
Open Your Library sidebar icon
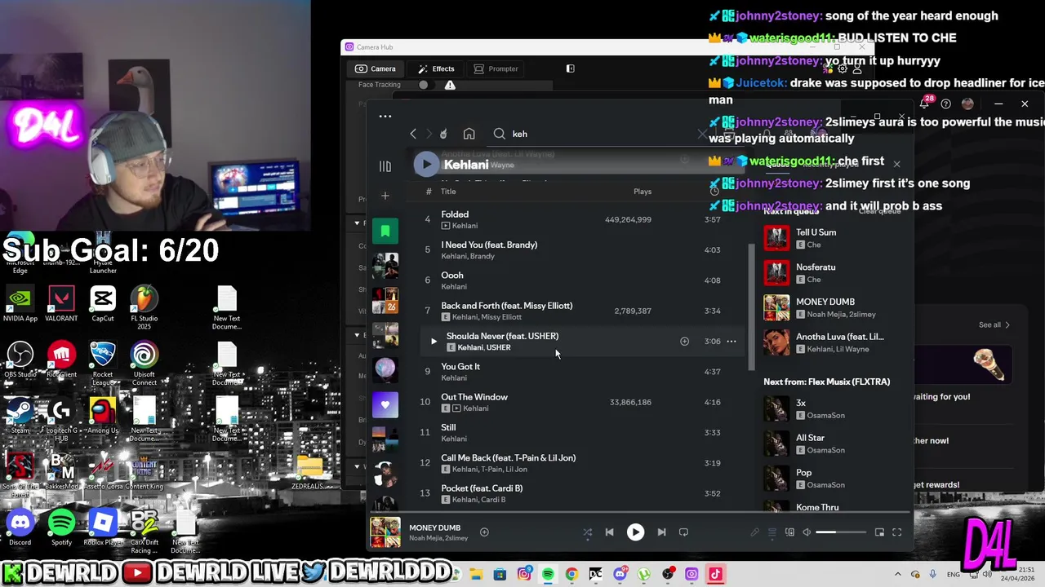(385, 166)
